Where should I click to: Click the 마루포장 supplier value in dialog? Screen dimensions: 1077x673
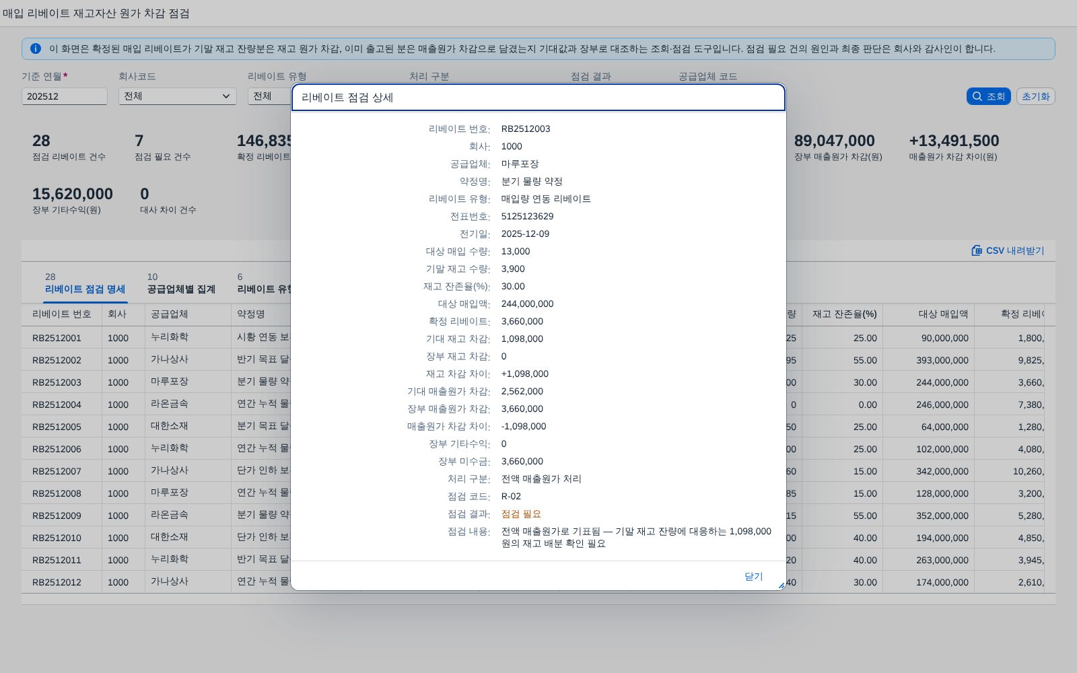tap(520, 164)
